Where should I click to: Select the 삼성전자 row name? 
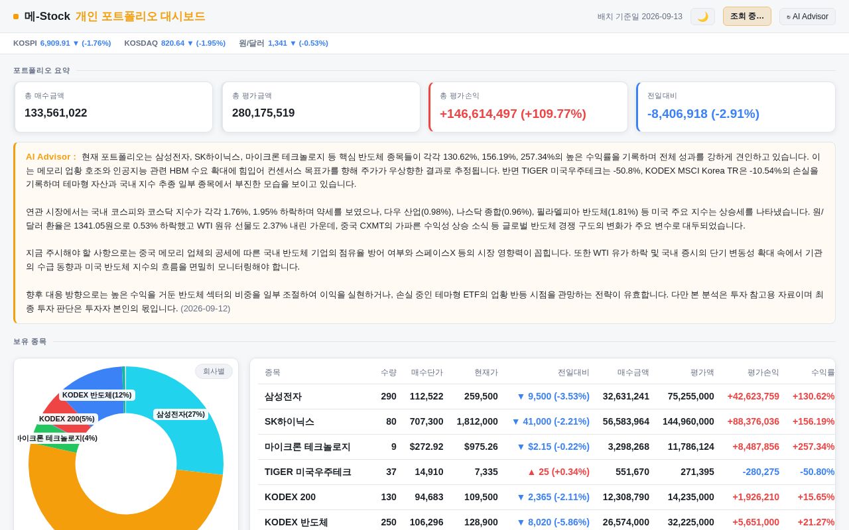pyautogui.click(x=283, y=396)
